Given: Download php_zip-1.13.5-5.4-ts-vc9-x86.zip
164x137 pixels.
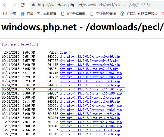Looking at the screenshot, I should (89, 69).
